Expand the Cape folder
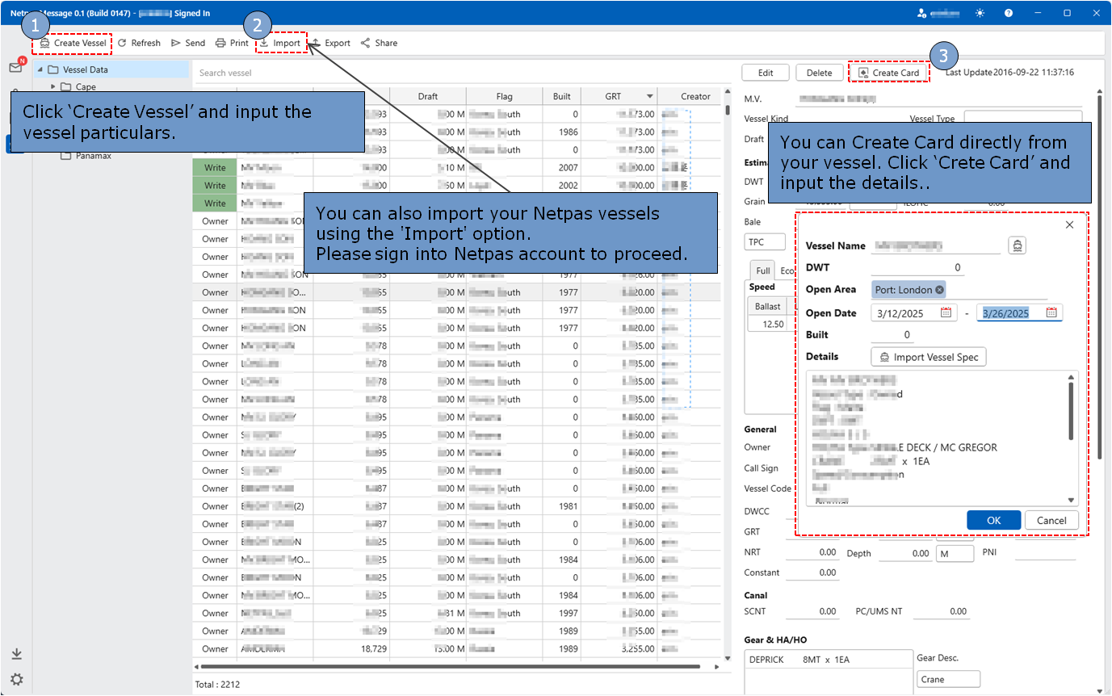This screenshot has width=1112, height=696. (53, 86)
